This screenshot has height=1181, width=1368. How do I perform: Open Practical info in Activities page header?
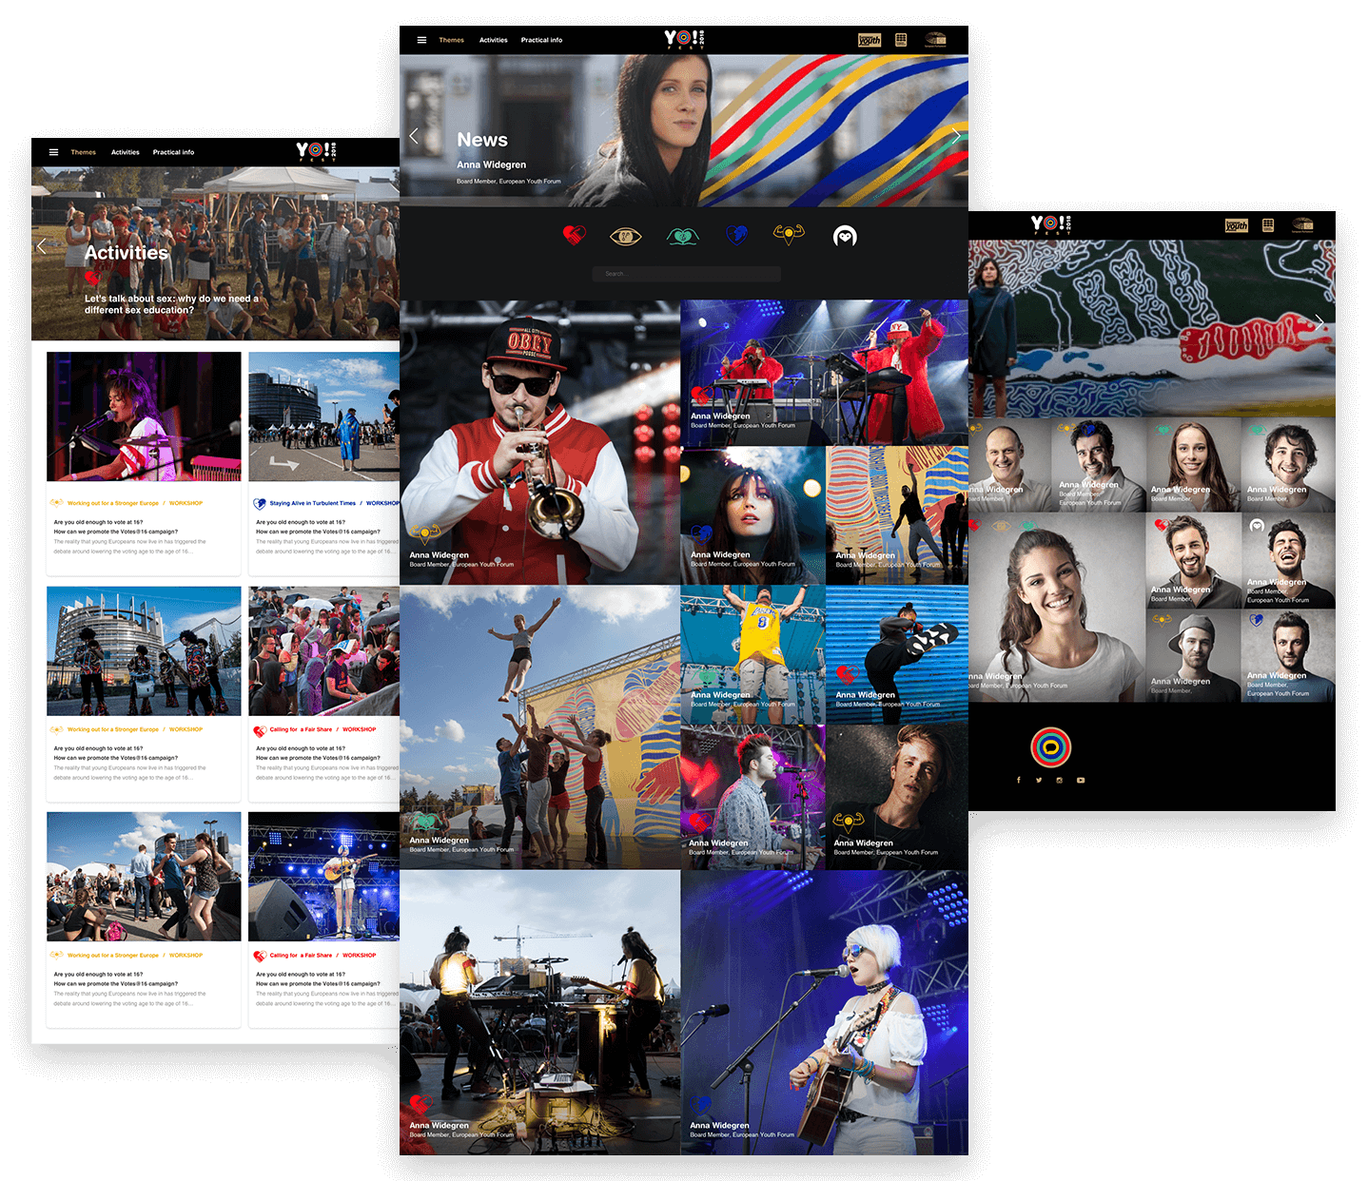pyautogui.click(x=173, y=152)
